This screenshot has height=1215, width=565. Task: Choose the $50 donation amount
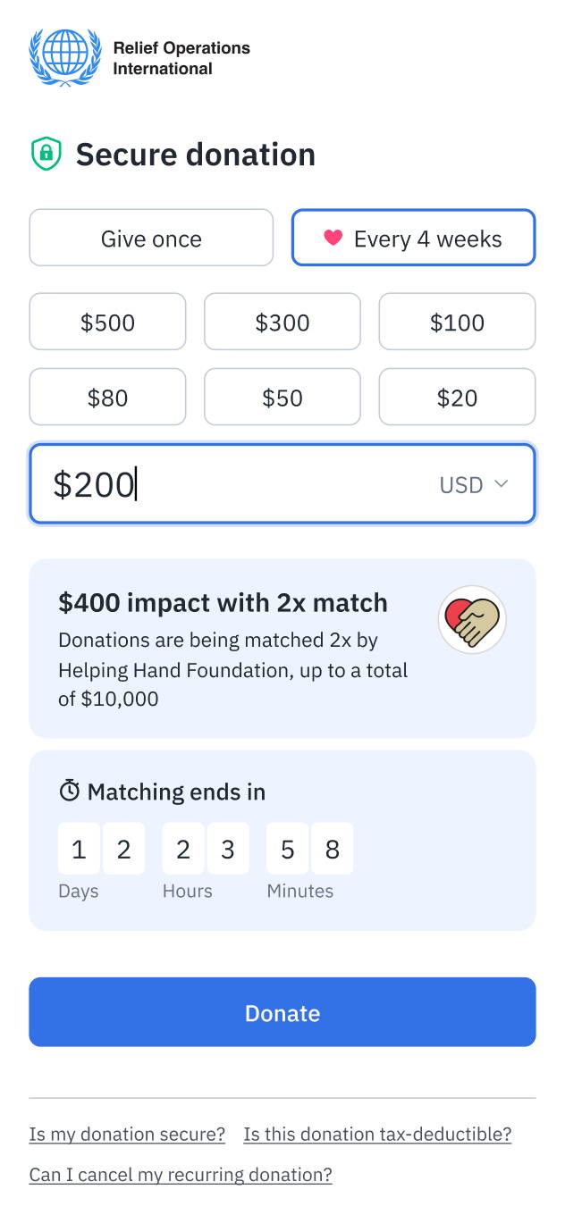tap(282, 397)
